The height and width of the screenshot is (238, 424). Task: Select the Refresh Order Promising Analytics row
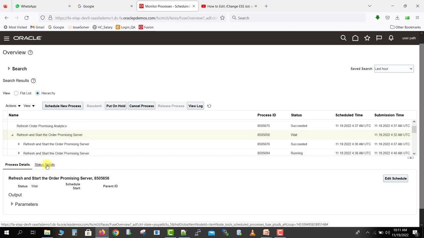[208, 126]
